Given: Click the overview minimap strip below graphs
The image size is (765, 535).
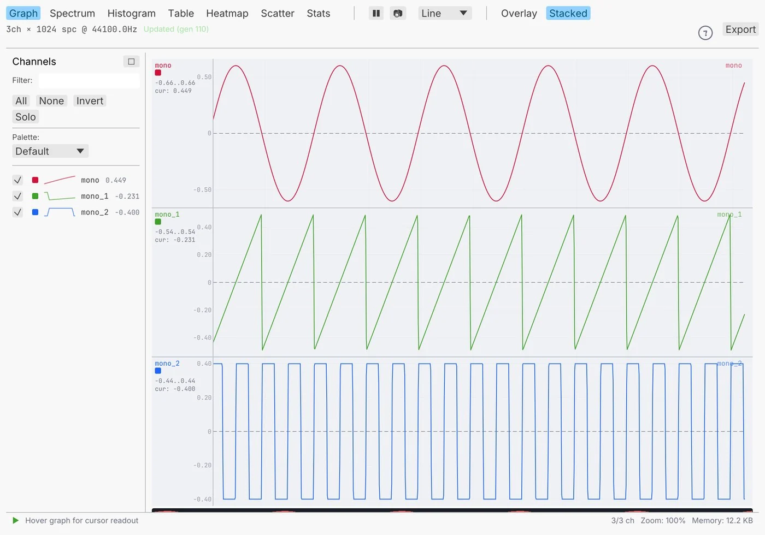Looking at the screenshot, I should coord(452,510).
